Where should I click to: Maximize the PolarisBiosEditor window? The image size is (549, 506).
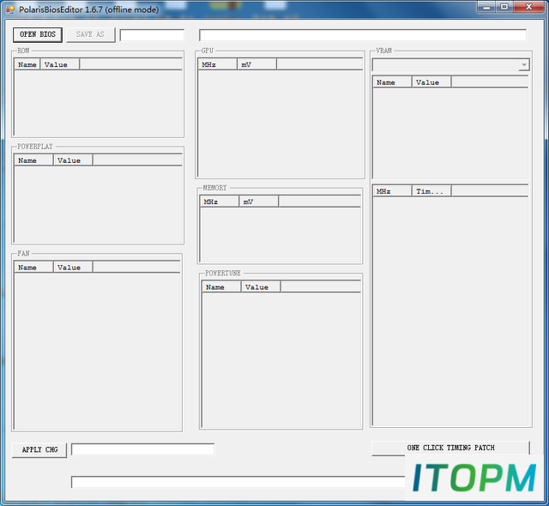coord(504,7)
